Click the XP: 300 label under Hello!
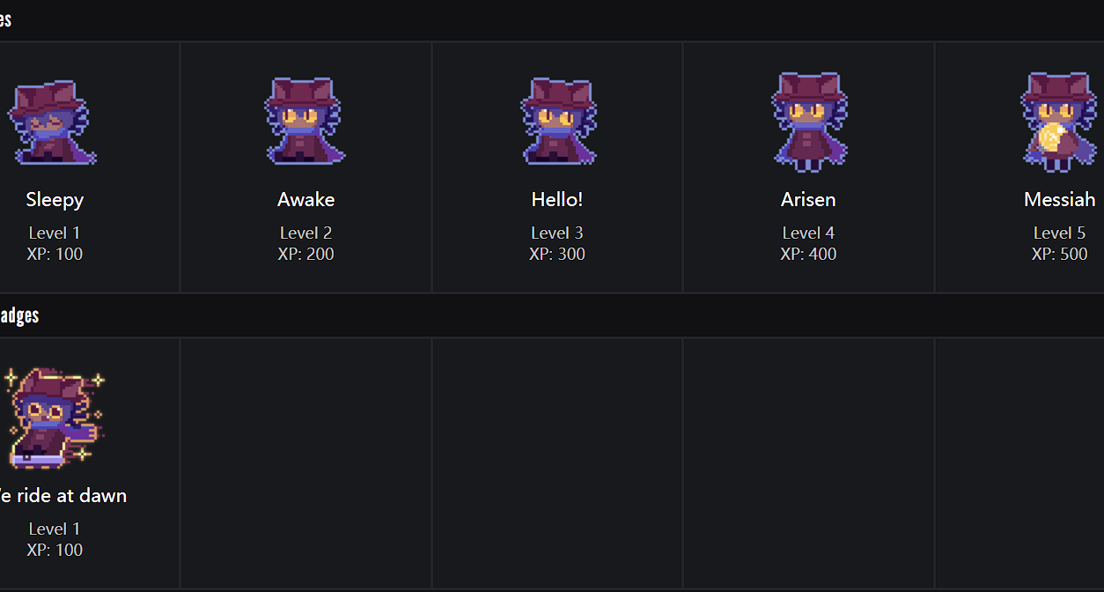 click(x=557, y=255)
